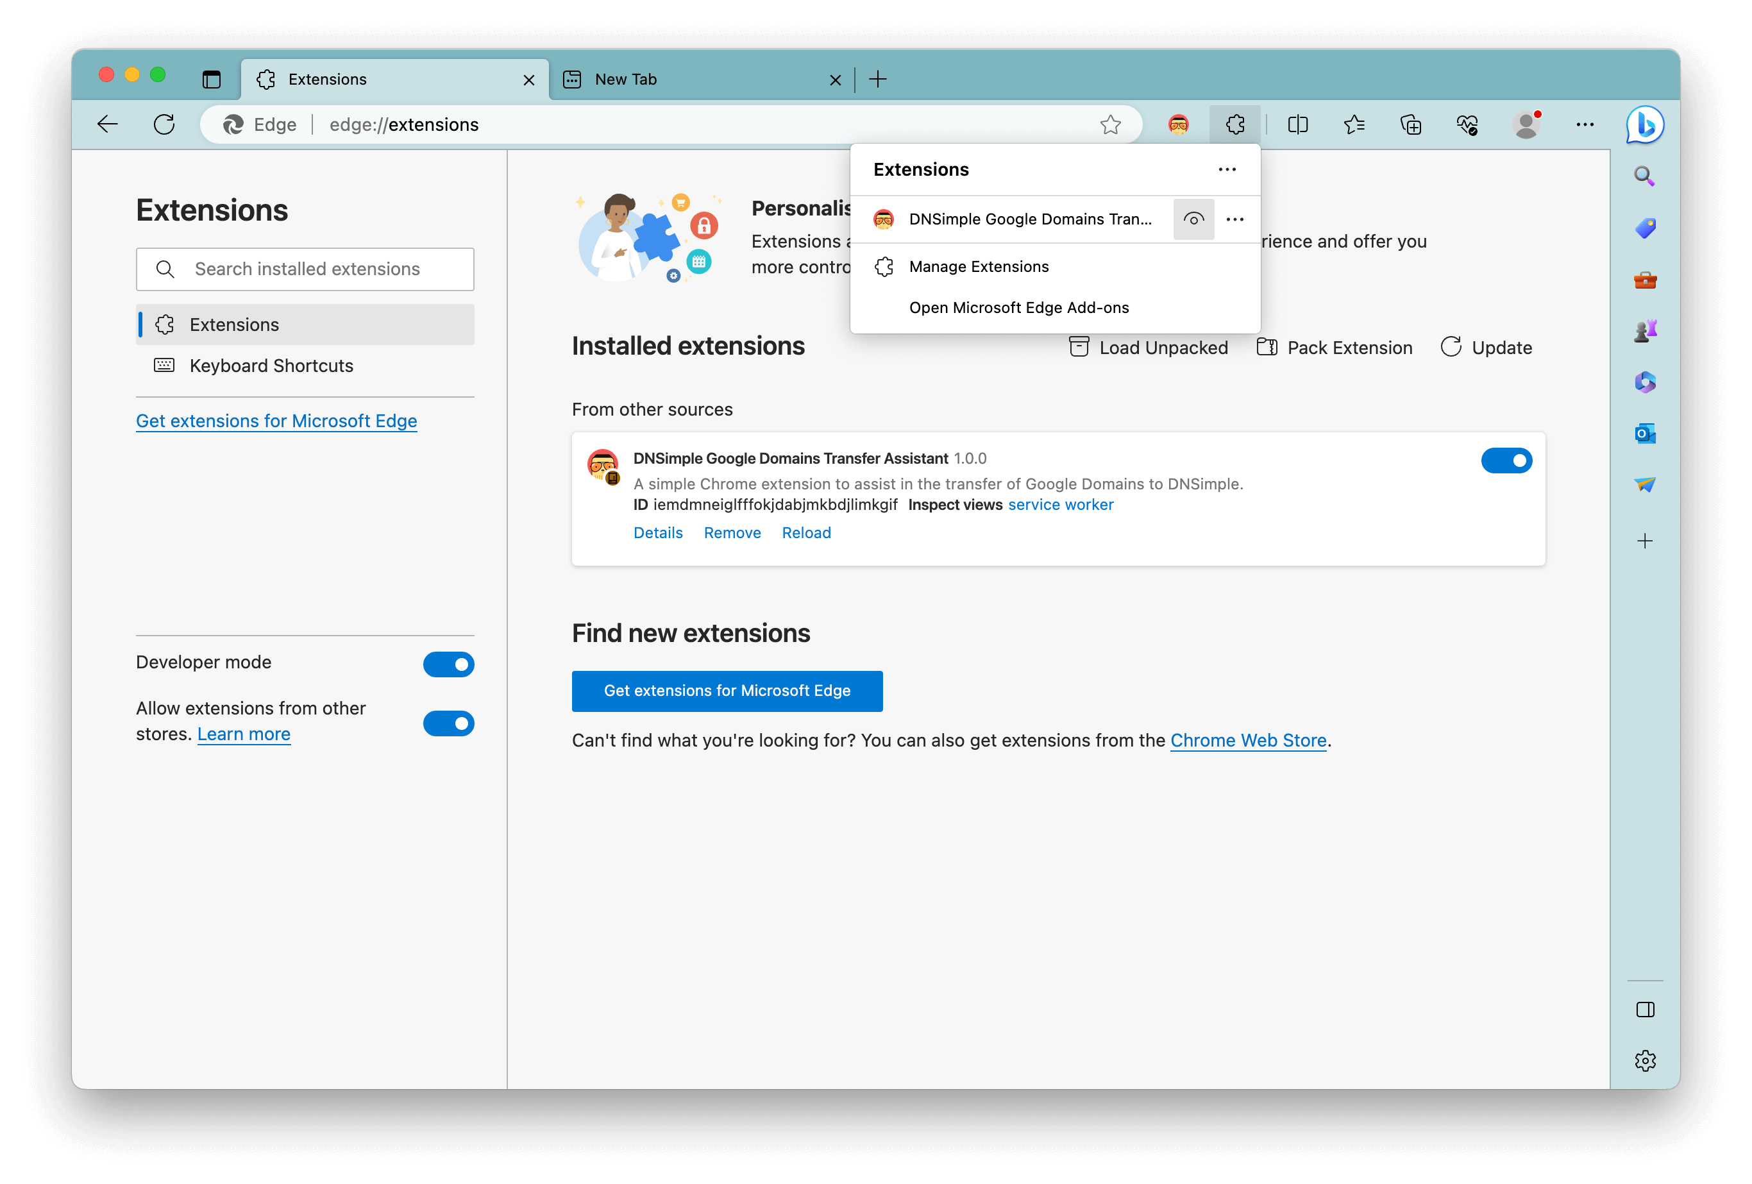Open the Bing Copilot sidebar button
This screenshot has width=1752, height=1184.
click(x=1644, y=124)
